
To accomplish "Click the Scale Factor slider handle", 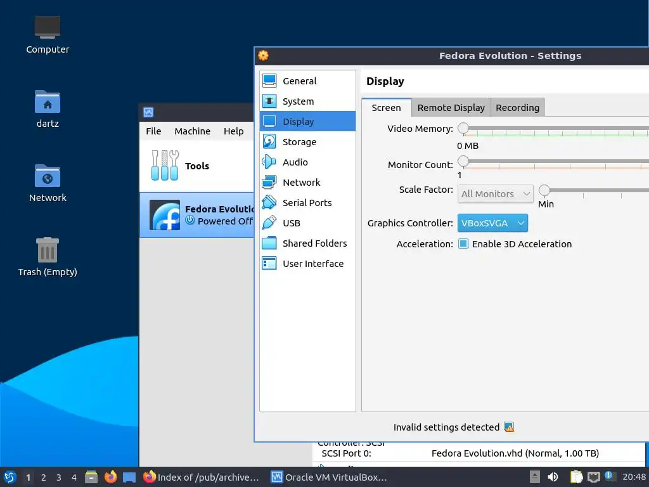I will pyautogui.click(x=544, y=190).
